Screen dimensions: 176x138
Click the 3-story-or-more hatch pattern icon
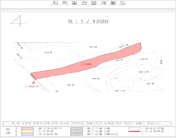[x=77, y=134]
